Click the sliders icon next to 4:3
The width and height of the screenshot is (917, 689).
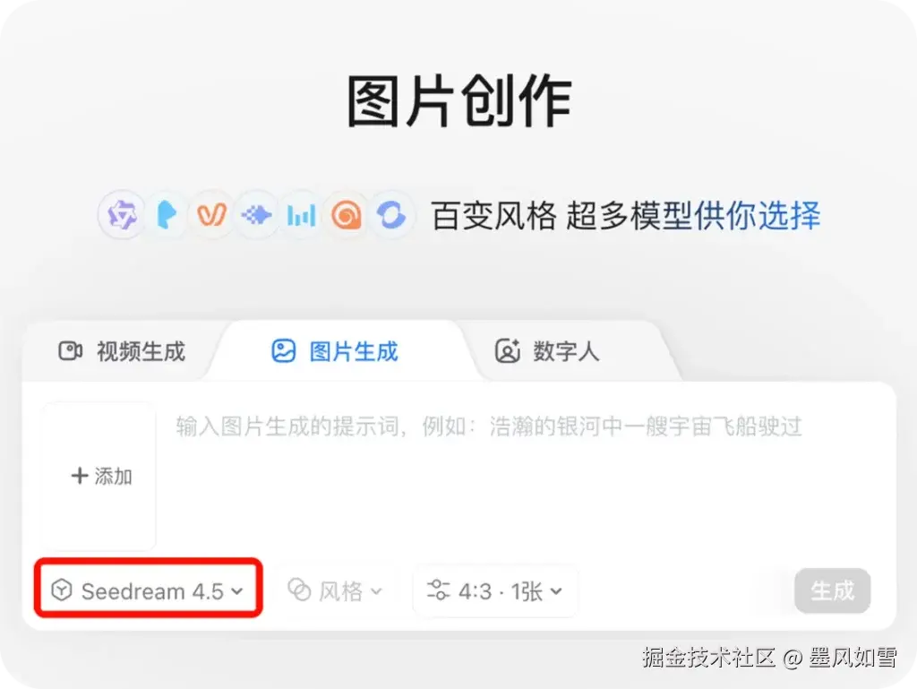438,590
